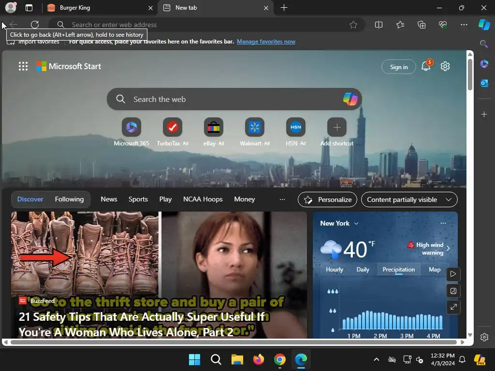
Task: Click the Personalize button
Action: click(327, 200)
